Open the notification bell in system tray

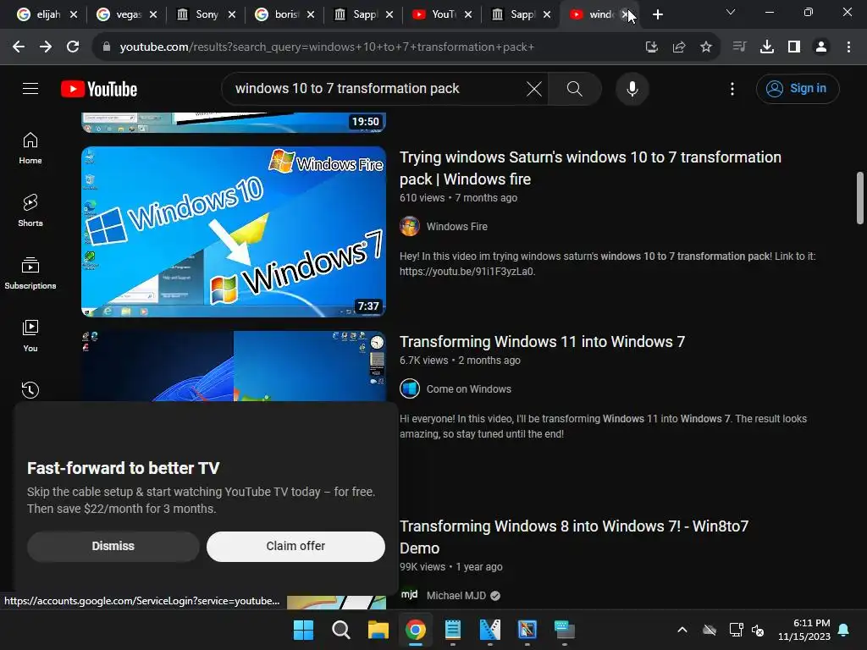(x=844, y=630)
